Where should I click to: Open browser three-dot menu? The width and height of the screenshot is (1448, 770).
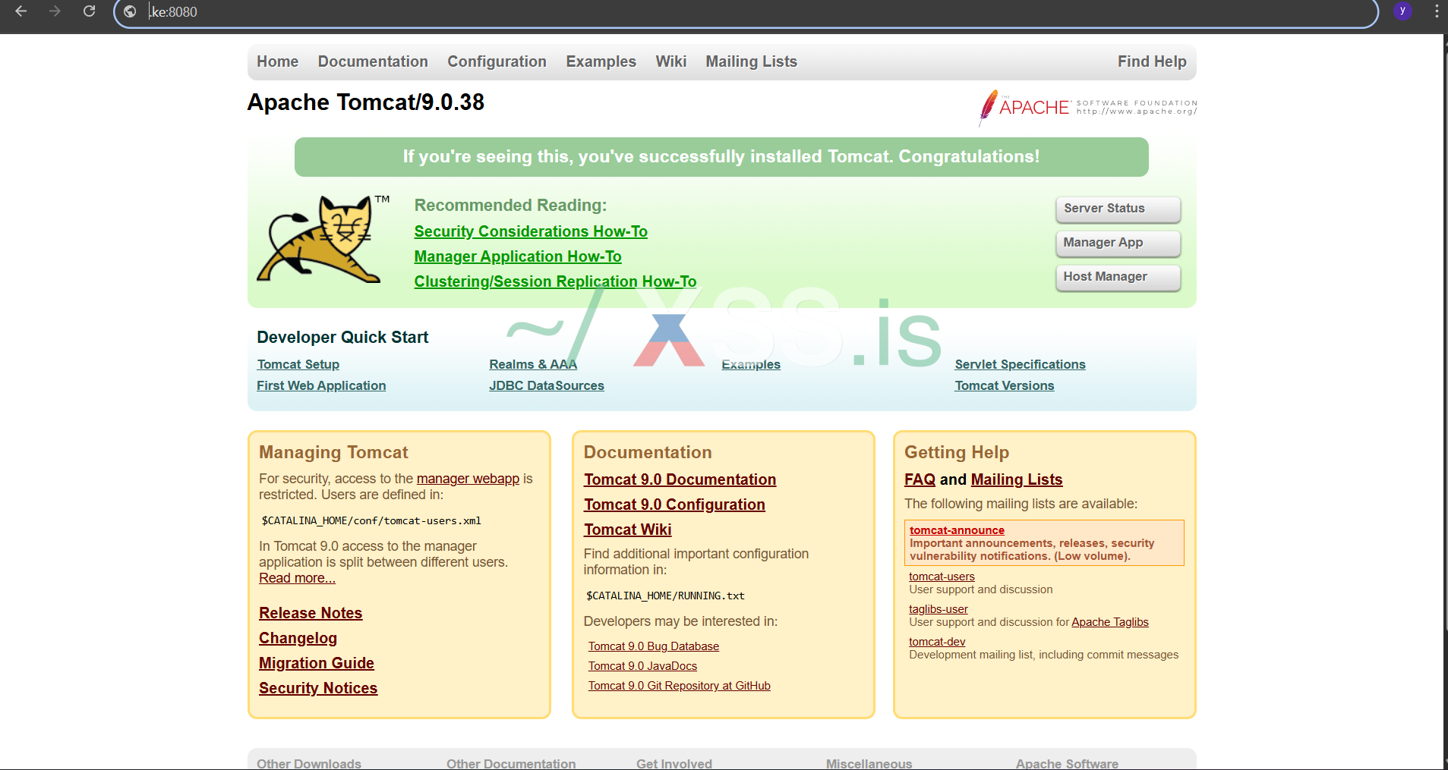[x=1437, y=11]
